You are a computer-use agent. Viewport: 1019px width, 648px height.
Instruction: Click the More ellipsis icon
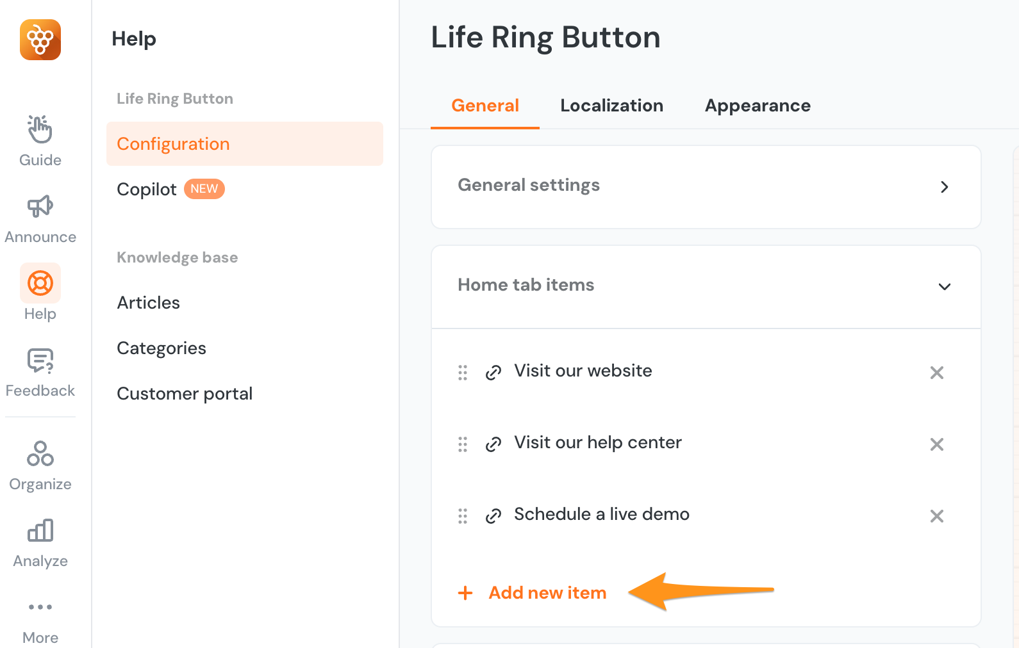pos(40,607)
